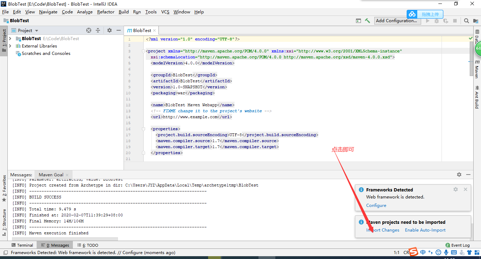This screenshot has height=259, width=481.
Task: Fold the properties tag at line 16
Action: 143,129
